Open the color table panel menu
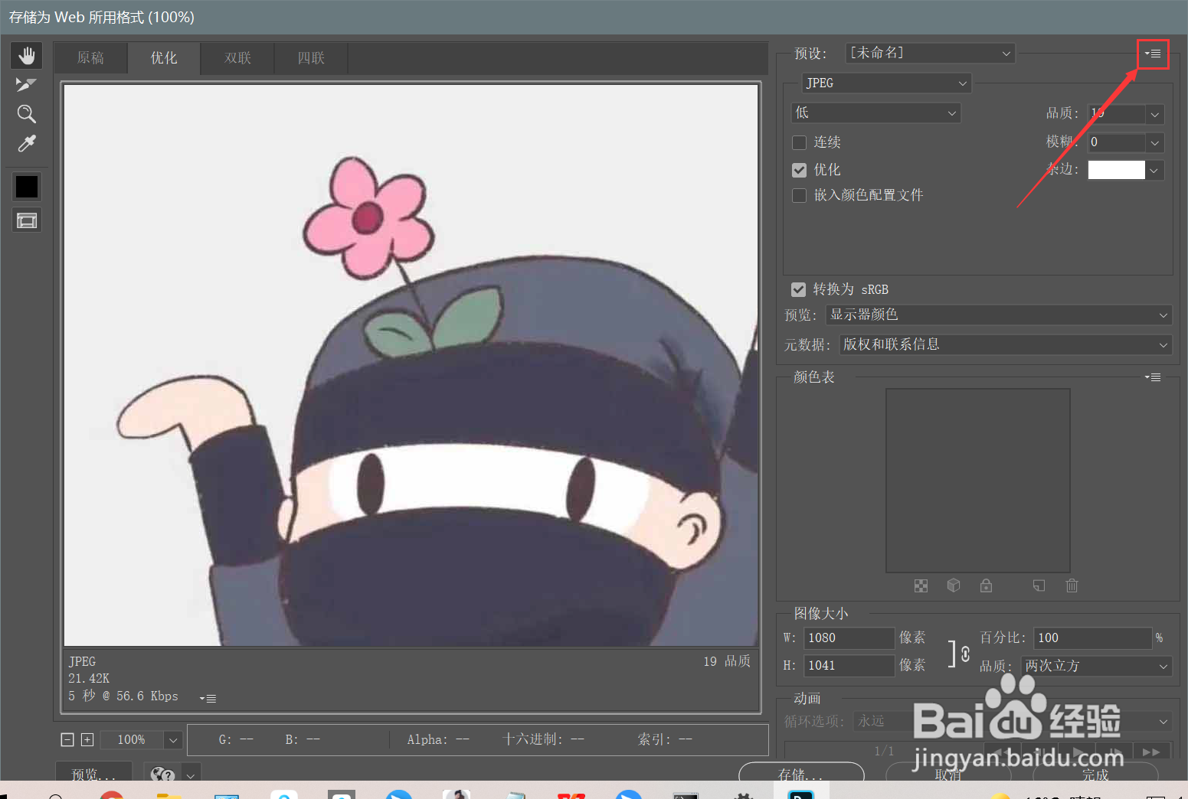This screenshot has height=799, width=1188. click(x=1153, y=377)
